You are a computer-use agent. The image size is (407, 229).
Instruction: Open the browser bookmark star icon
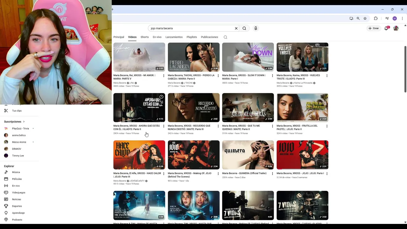coord(365,18)
